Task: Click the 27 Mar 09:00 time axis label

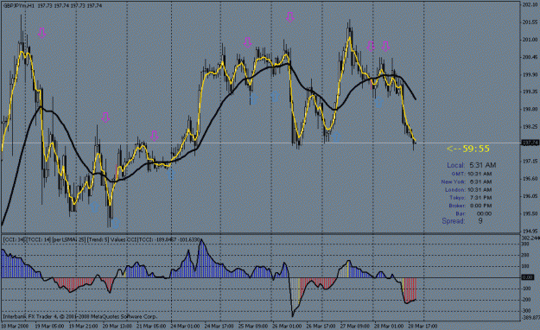Action: click(x=354, y=326)
